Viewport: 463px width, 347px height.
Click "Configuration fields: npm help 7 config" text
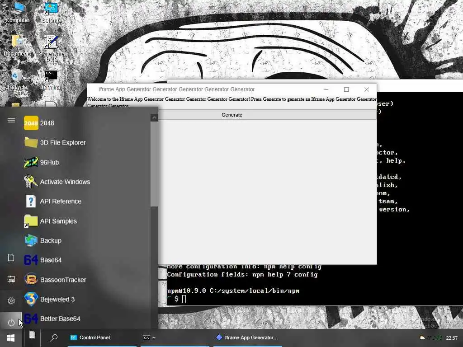242,274
